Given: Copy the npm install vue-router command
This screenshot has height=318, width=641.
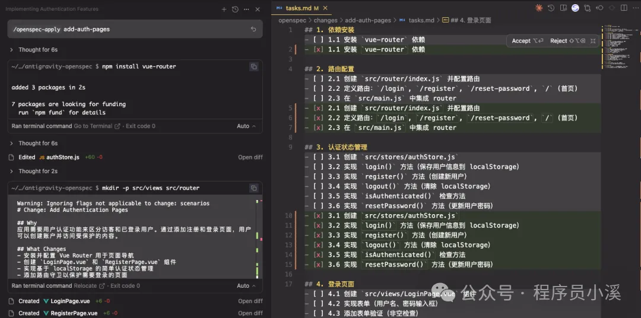Looking at the screenshot, I should pyautogui.click(x=253, y=67).
